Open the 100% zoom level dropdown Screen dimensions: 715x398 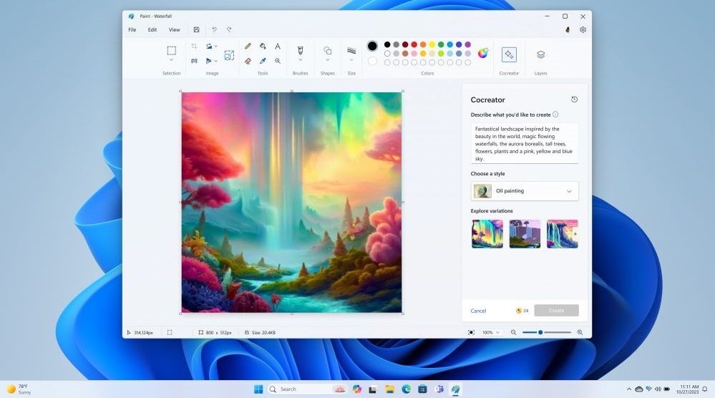point(490,332)
